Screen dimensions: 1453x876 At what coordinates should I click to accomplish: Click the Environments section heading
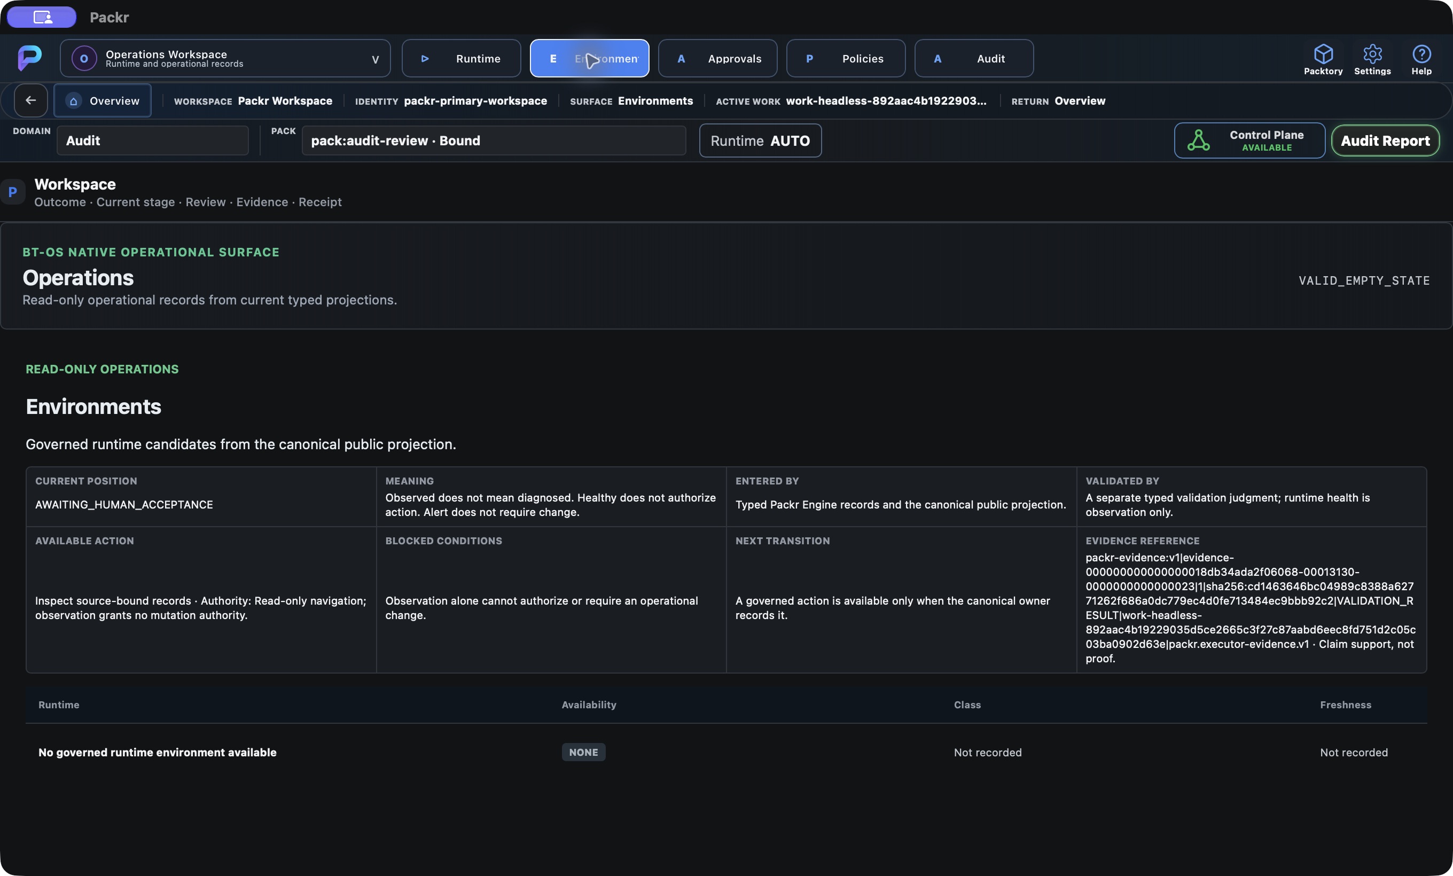point(93,406)
